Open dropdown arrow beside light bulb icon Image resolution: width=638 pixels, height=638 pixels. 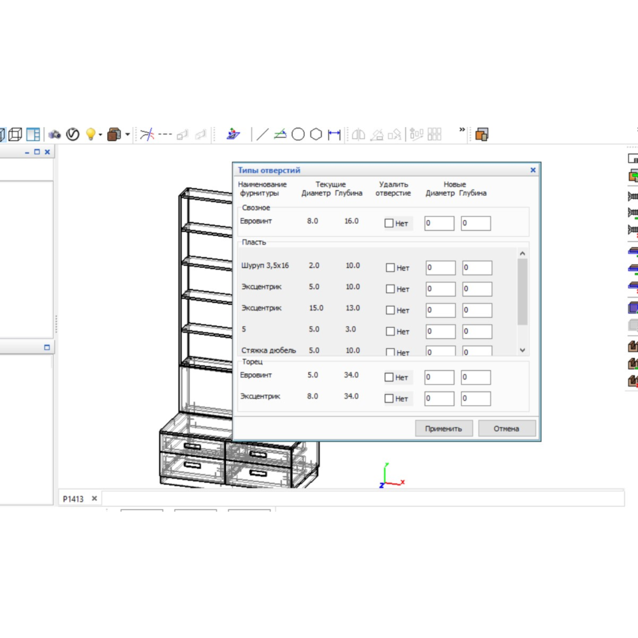pyautogui.click(x=100, y=135)
